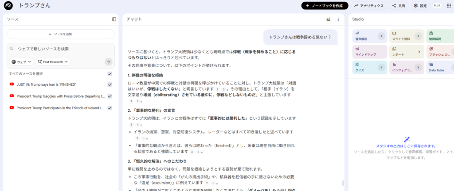454x191 pixels.
Task: Select the マインドマップ studio tile
Action: point(365,52)
